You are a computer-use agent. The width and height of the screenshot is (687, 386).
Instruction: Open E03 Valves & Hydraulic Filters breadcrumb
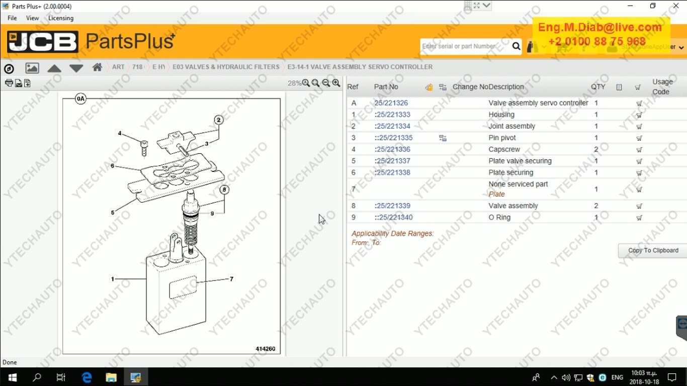click(x=226, y=67)
